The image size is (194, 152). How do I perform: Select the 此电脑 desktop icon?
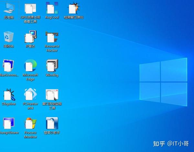9,8
